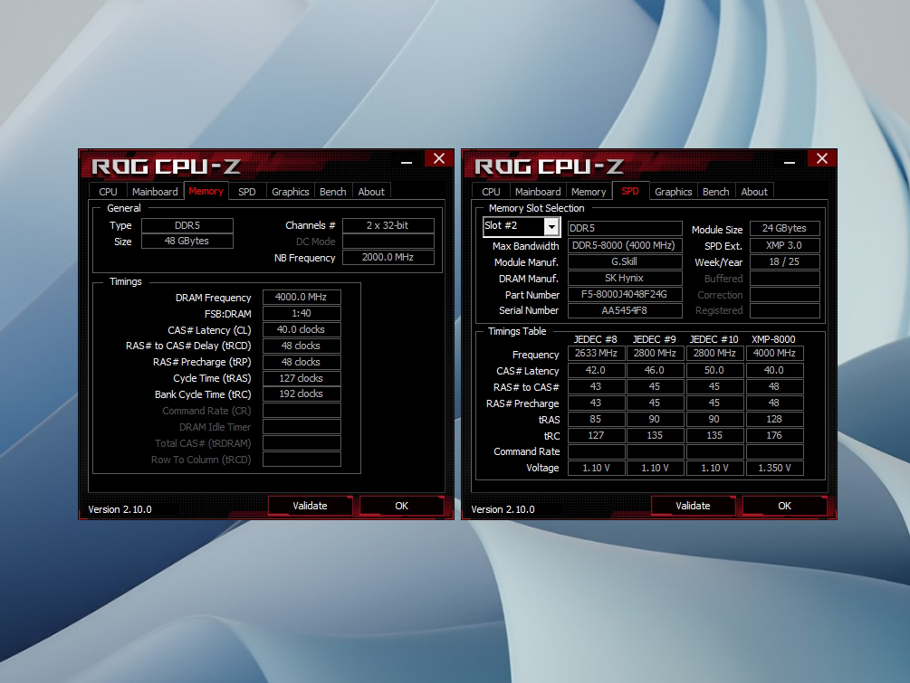Select the Memory tab in left window
This screenshot has height=683, width=910.
coord(206,191)
